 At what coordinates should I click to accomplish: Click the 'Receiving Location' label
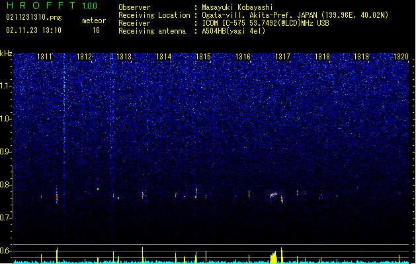(154, 15)
